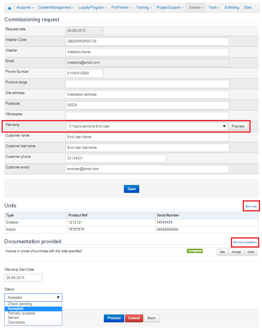Screen dimensions: 262x331
Task: Click See button for invoice document
Action: click(222, 252)
